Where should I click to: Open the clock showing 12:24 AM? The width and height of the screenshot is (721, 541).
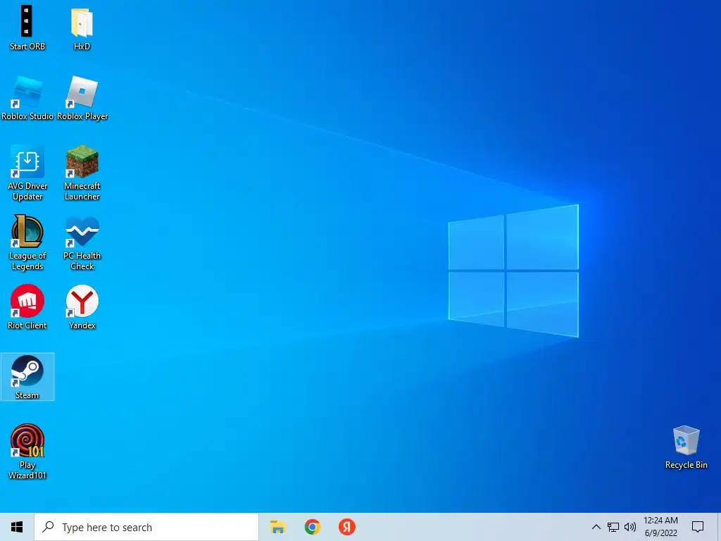pyautogui.click(x=660, y=527)
